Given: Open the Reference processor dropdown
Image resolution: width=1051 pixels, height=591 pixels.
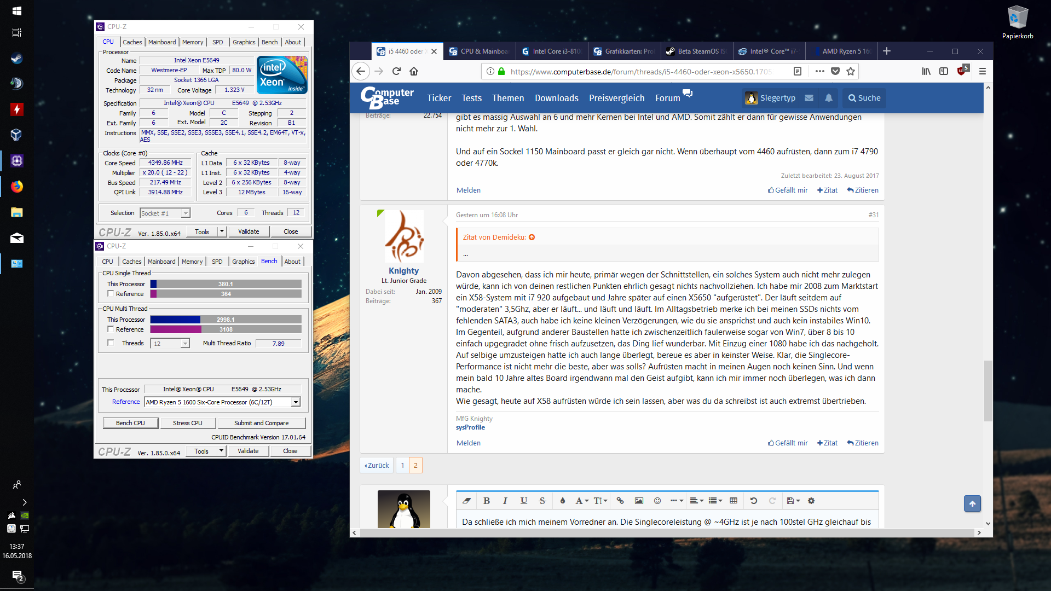Looking at the screenshot, I should (x=296, y=402).
